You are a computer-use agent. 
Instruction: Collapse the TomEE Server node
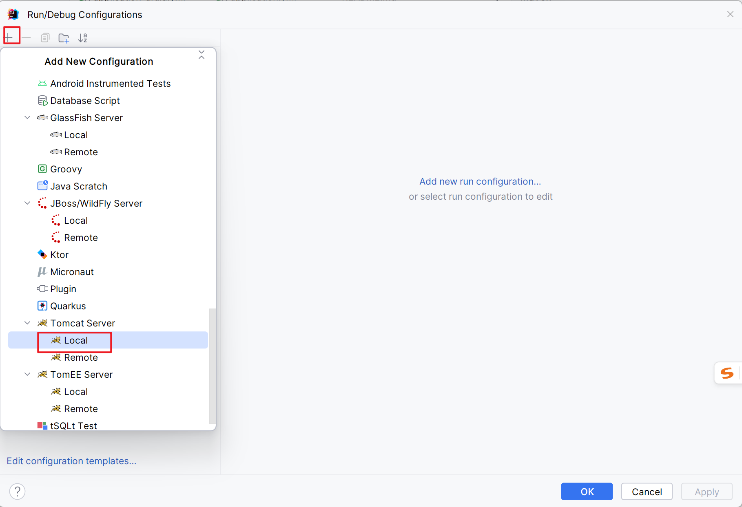[x=27, y=375]
